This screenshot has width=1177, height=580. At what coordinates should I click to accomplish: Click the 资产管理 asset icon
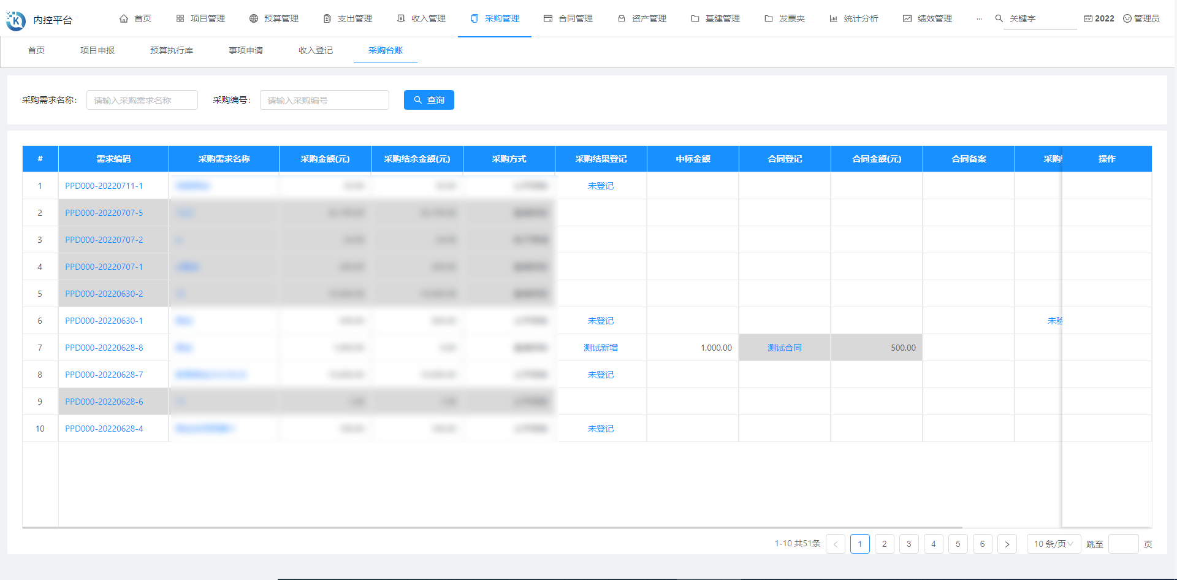coord(621,18)
